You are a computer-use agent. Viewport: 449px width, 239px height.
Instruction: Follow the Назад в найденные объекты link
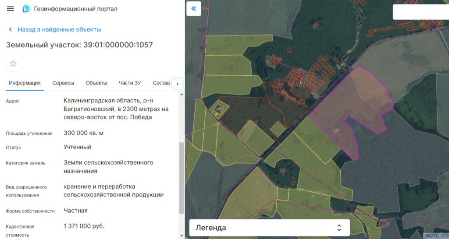coord(59,30)
